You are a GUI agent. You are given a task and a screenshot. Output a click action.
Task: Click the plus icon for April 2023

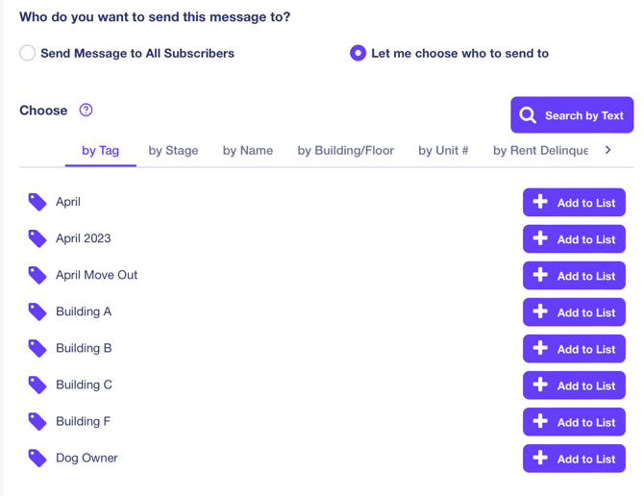[540, 238]
